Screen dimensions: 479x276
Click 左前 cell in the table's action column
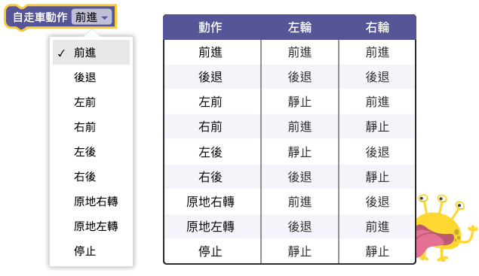click(210, 102)
